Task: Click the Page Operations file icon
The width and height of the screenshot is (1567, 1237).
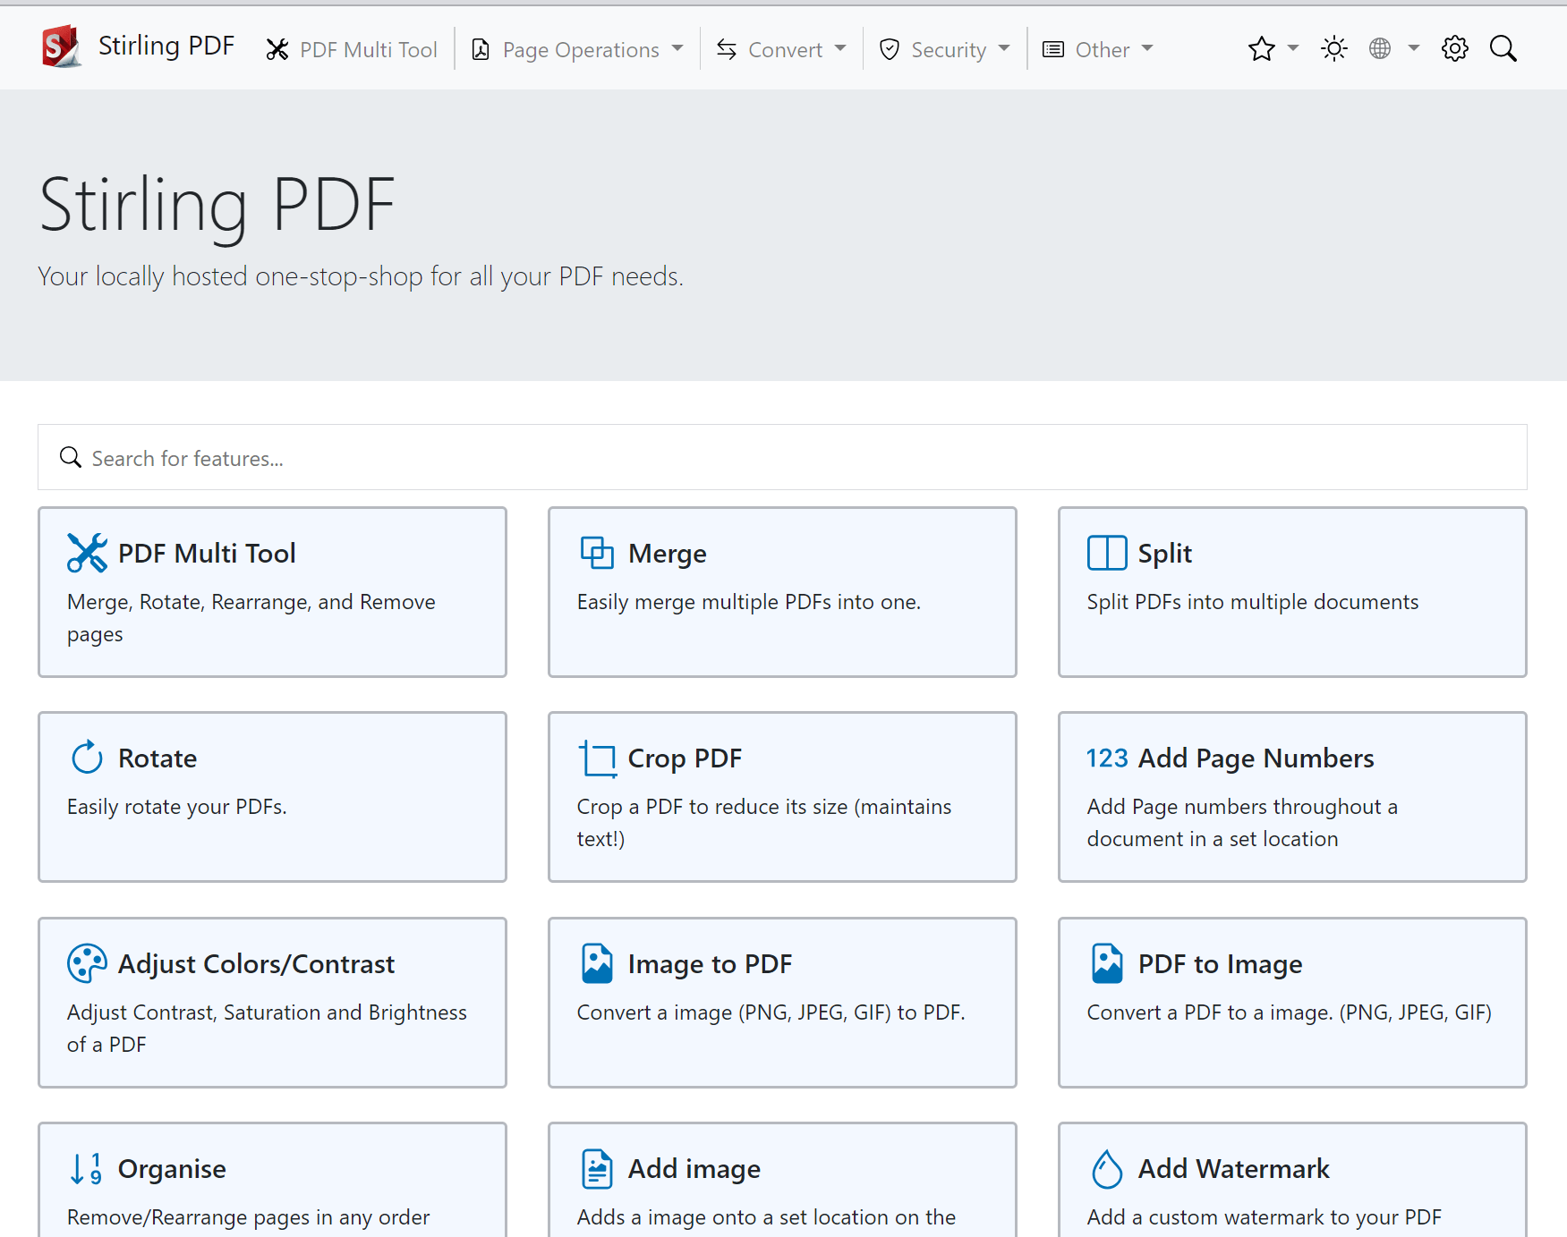Action: click(481, 50)
